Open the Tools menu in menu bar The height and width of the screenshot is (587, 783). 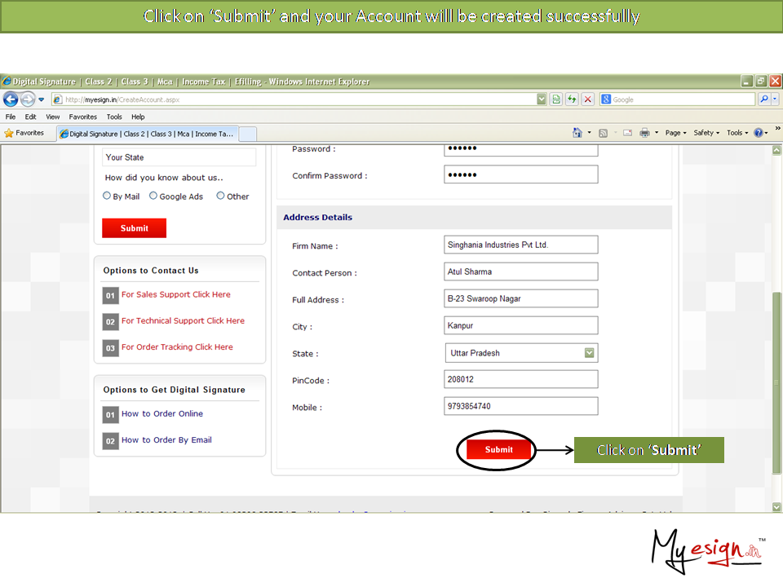pyautogui.click(x=114, y=117)
